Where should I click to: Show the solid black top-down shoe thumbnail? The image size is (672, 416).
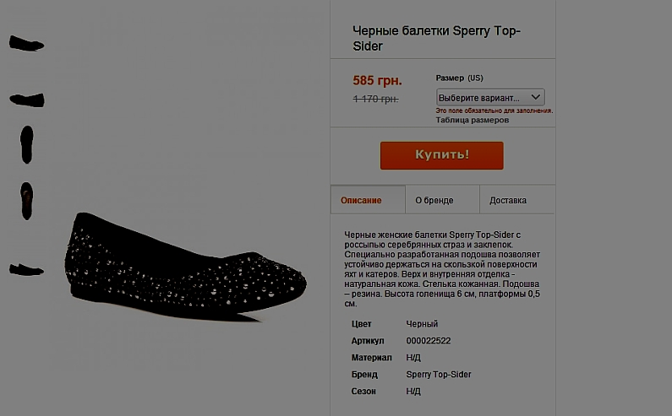point(27,143)
